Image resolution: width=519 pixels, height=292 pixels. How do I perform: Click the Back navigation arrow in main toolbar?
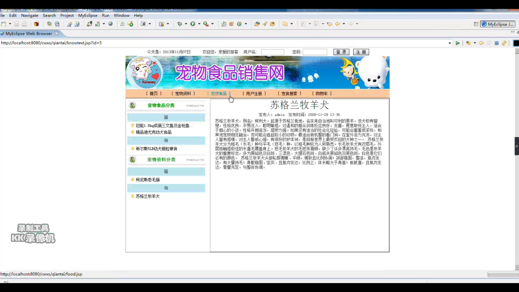coord(337,24)
